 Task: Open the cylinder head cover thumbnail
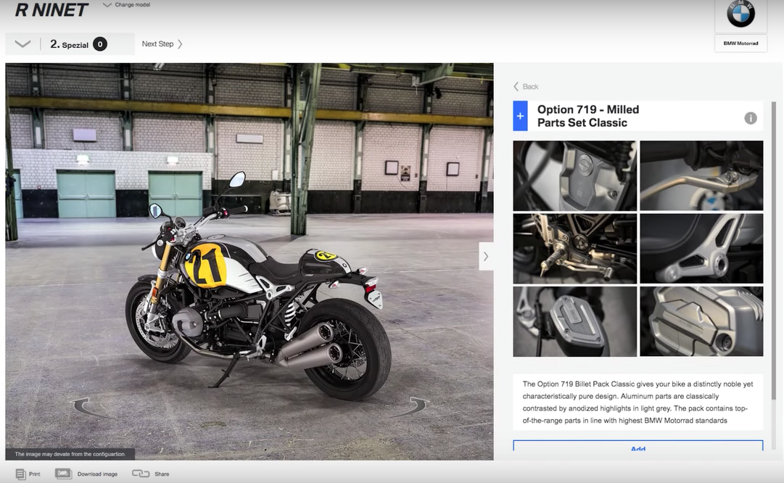701,321
